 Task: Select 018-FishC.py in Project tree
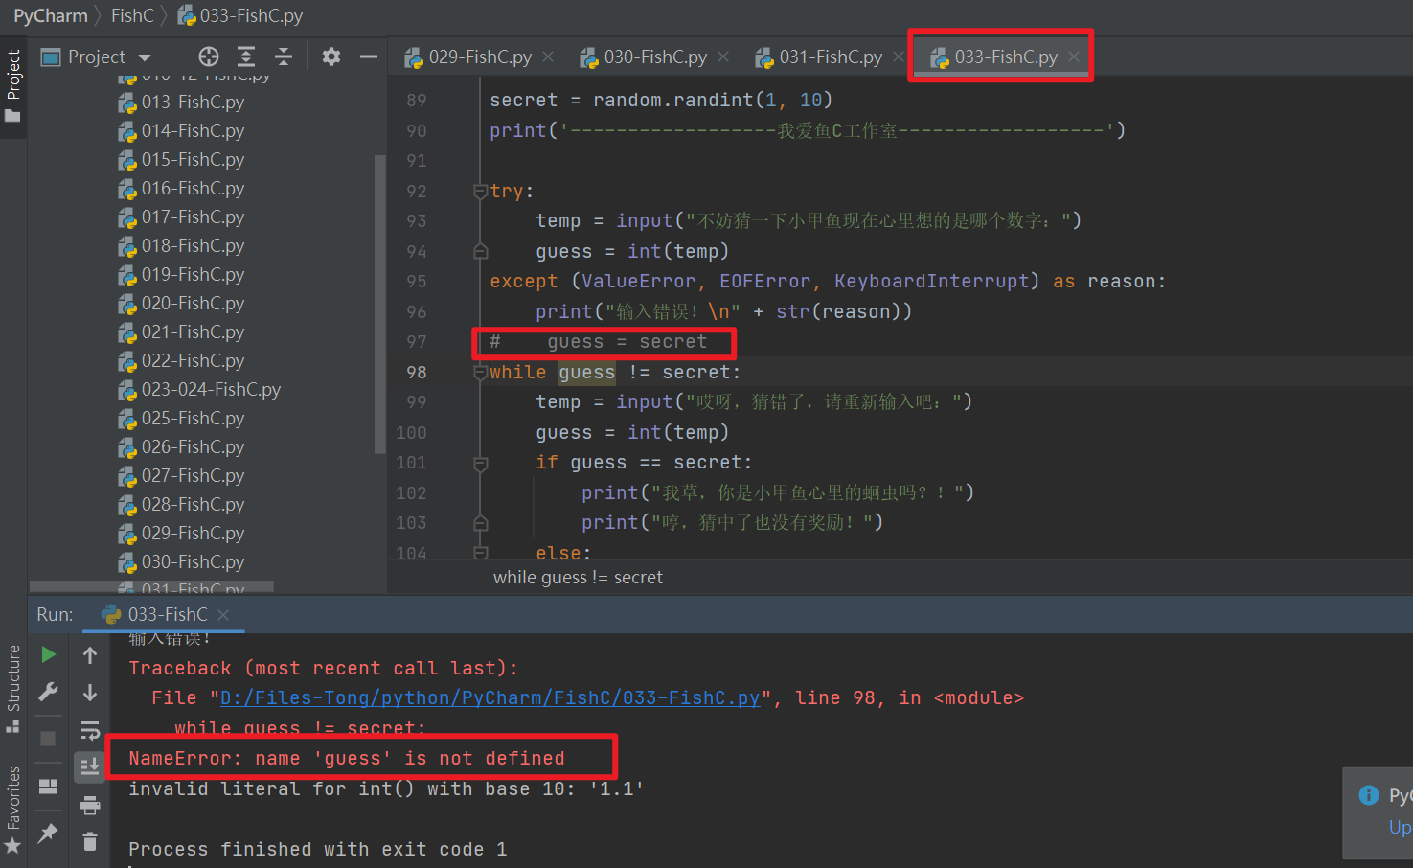point(181,246)
